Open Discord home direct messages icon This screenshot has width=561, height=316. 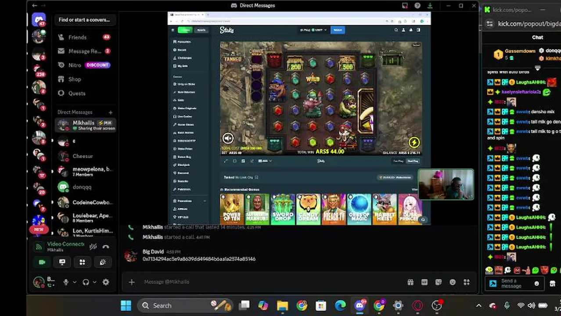[x=39, y=20]
